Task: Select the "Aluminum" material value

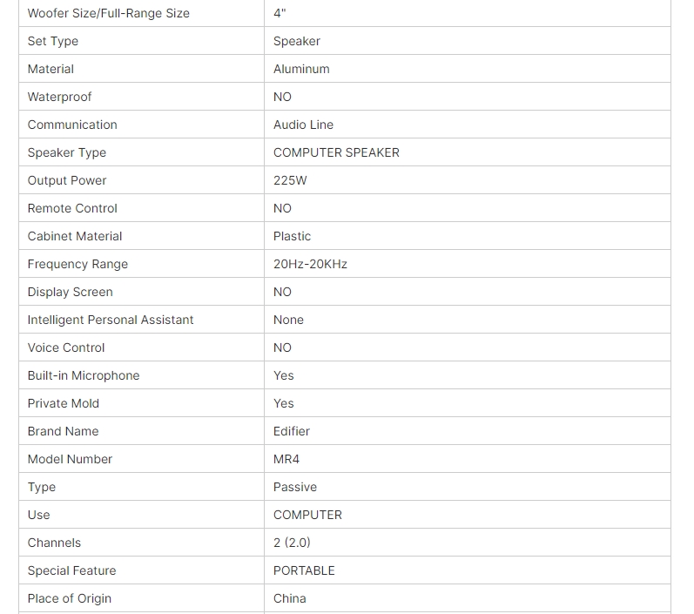Action: 301,69
